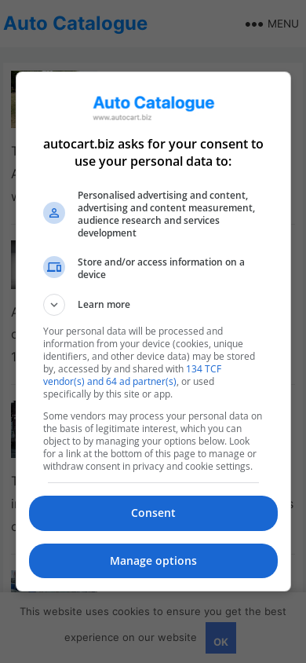Viewport: 306px width, 663px height.
Task: Expand the Learn more chevron
Action: pyautogui.click(x=54, y=305)
